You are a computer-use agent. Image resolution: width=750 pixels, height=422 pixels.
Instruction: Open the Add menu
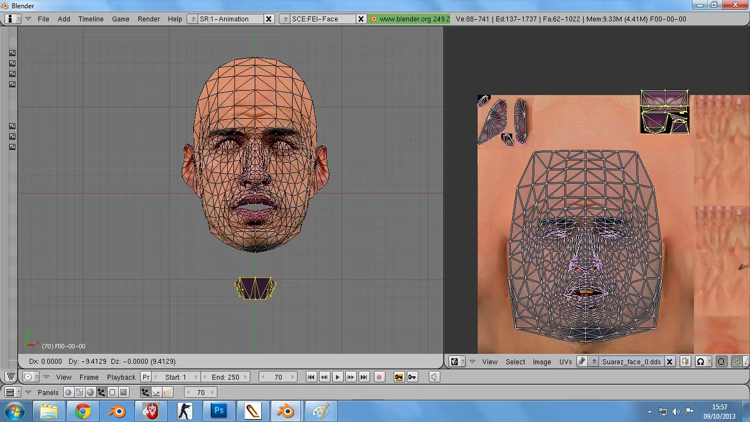point(64,19)
